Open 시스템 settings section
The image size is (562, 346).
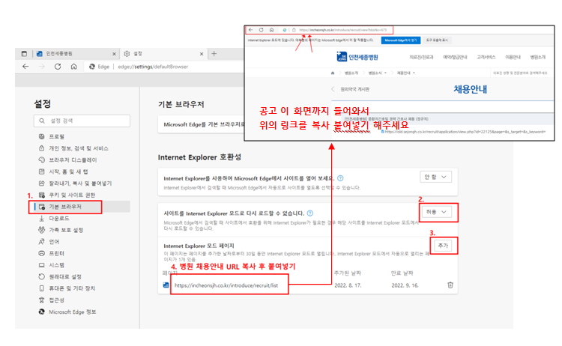pos(57,265)
